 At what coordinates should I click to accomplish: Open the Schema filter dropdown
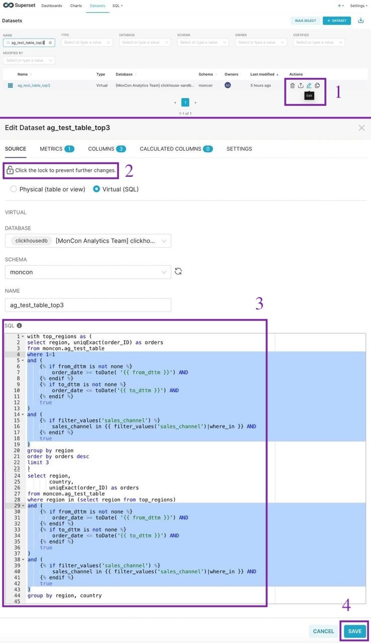[x=203, y=43]
